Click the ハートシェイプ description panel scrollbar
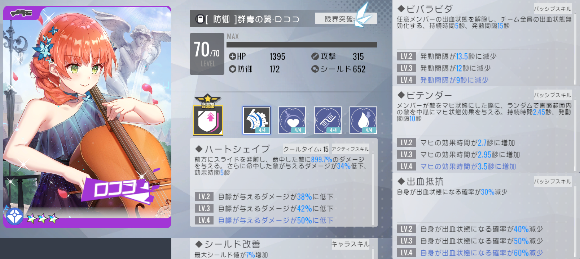The height and width of the screenshot is (259, 580). pyautogui.click(x=373, y=190)
